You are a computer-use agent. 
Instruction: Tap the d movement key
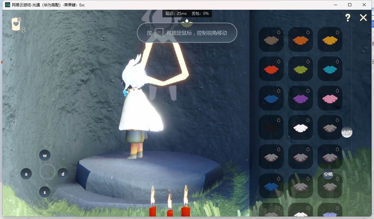(x=63, y=174)
